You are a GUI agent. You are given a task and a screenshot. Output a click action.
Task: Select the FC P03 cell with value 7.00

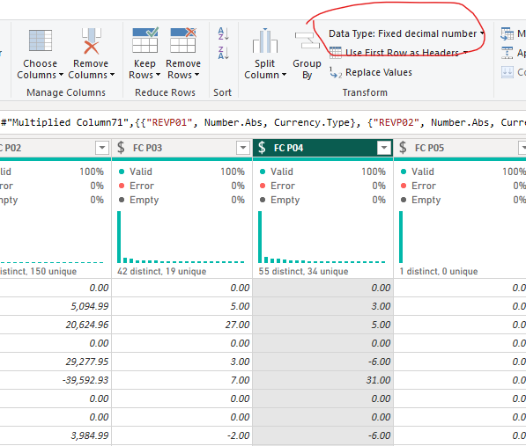point(182,380)
